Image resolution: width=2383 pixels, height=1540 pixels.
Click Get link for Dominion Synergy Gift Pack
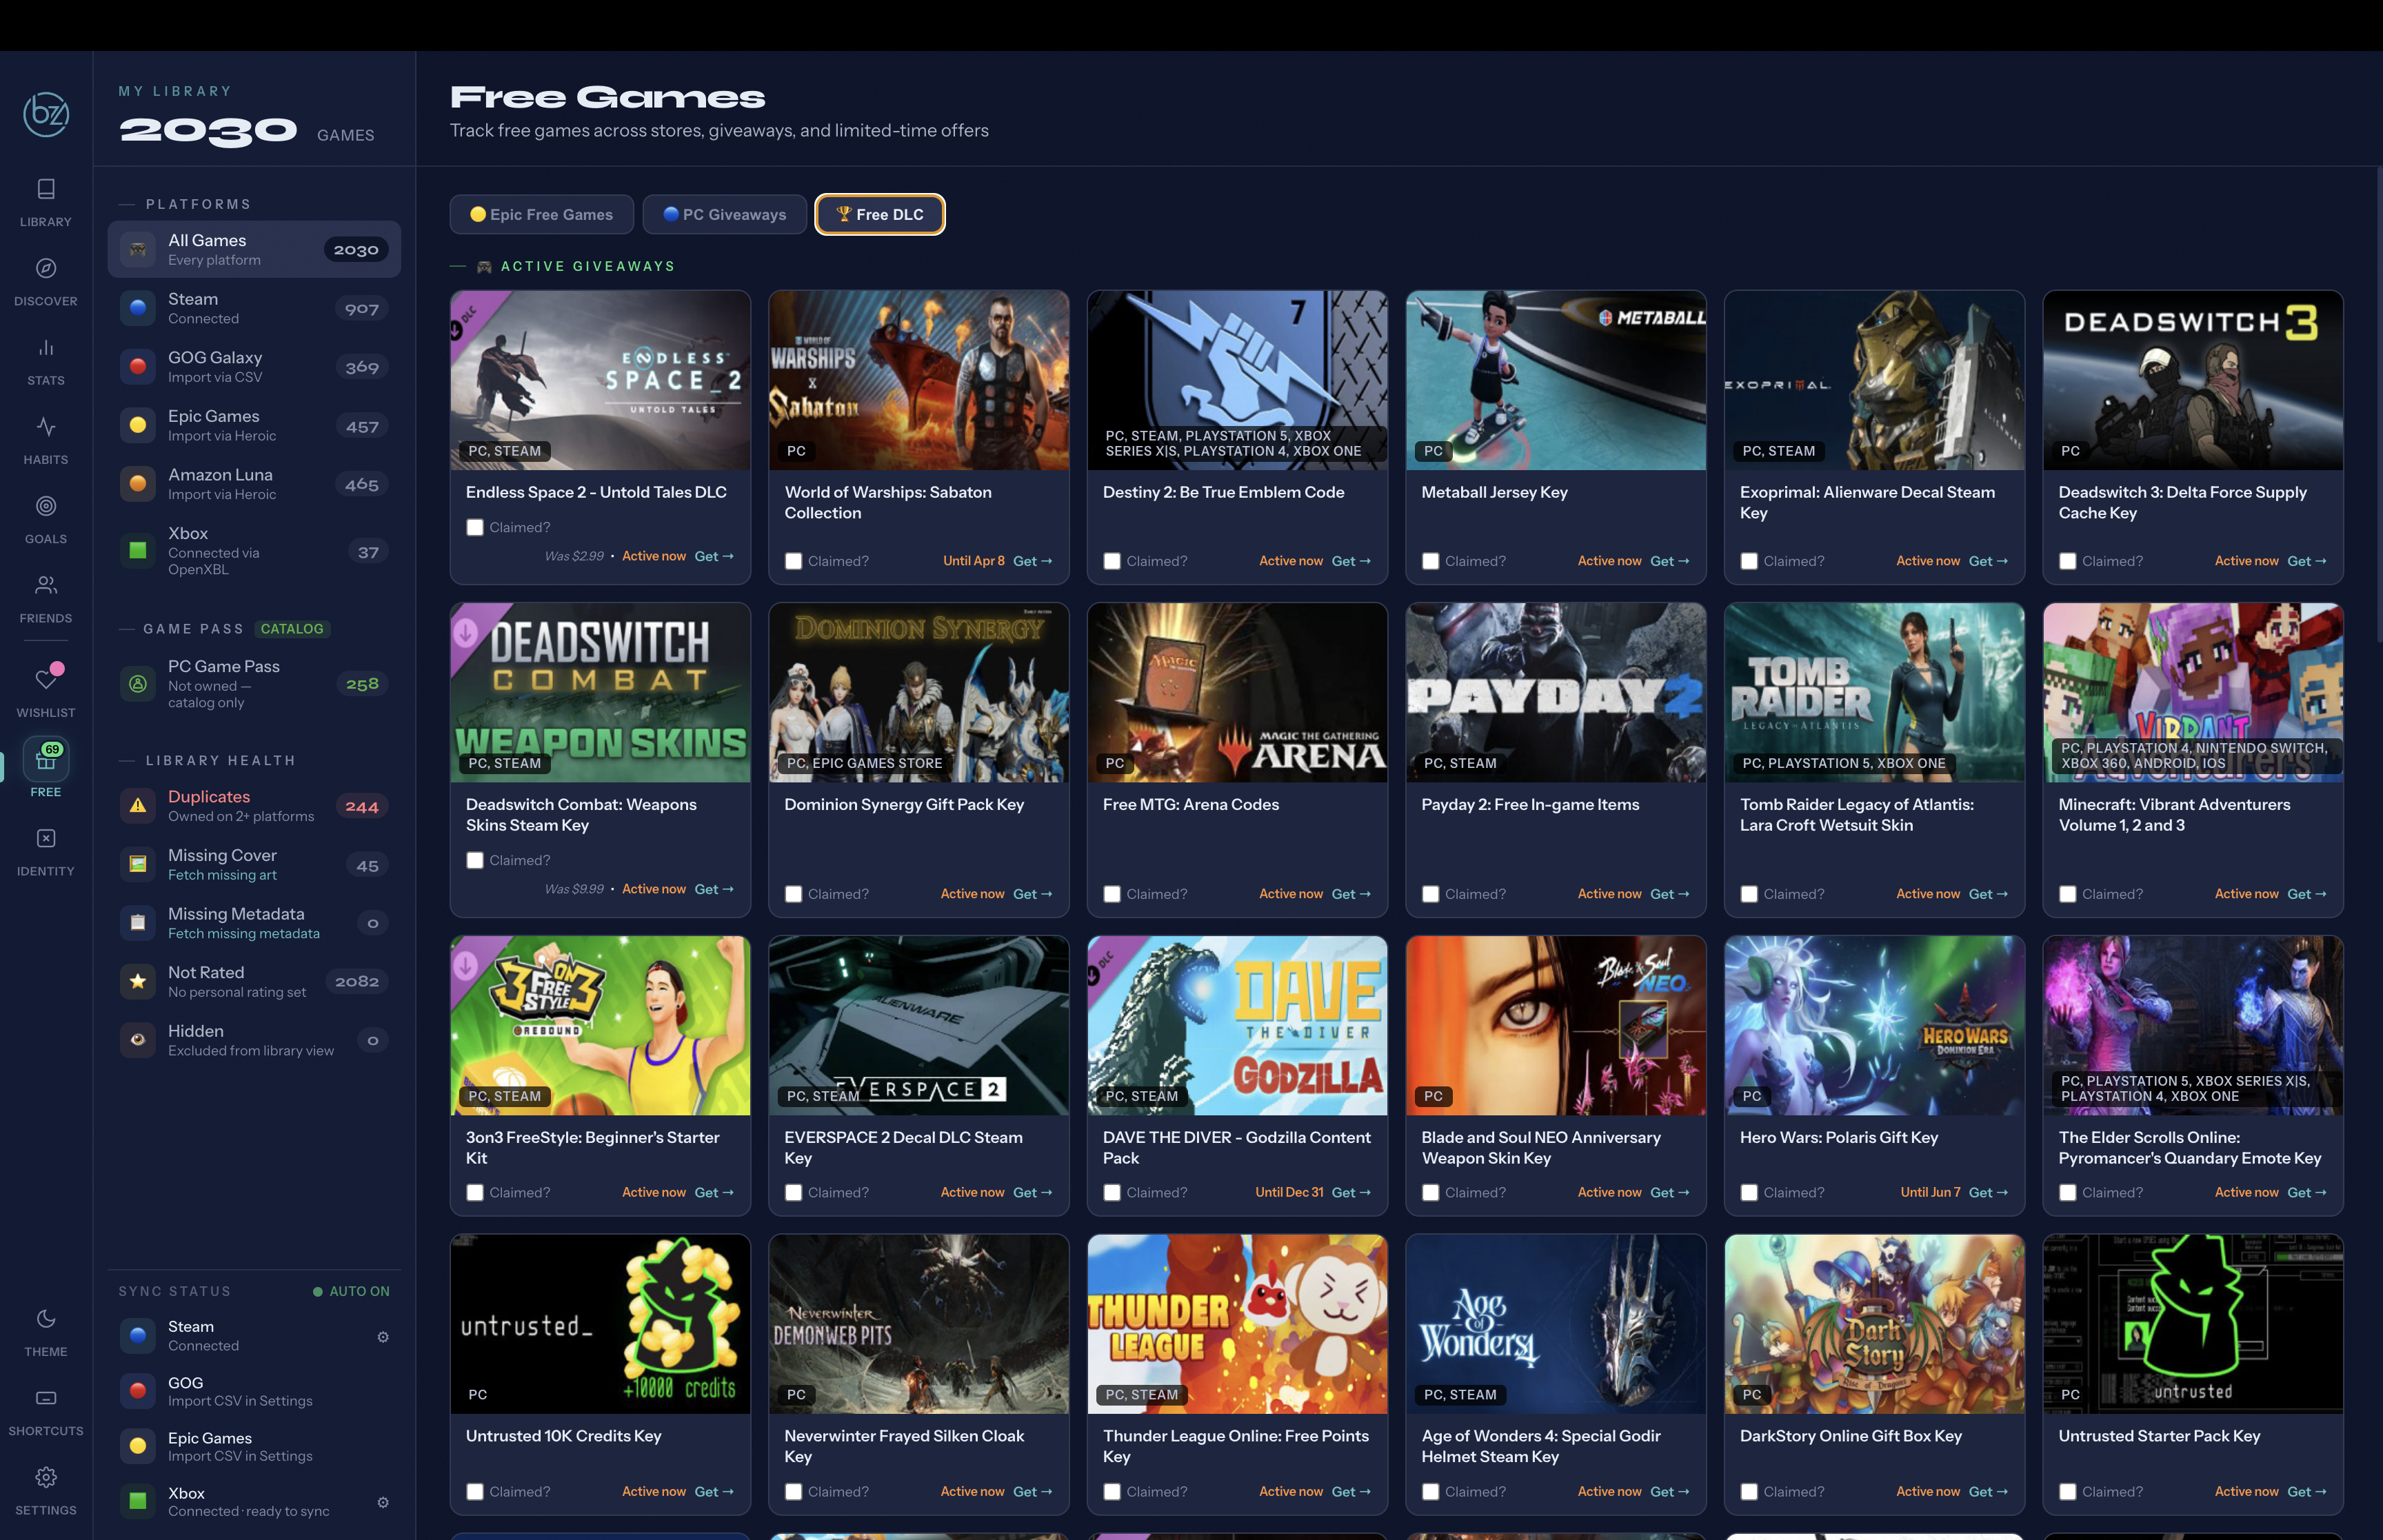tap(1032, 894)
